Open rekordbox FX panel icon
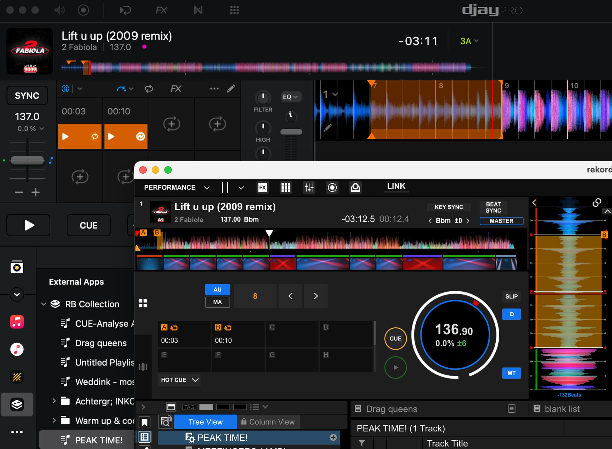This screenshot has width=612, height=449. tap(263, 187)
